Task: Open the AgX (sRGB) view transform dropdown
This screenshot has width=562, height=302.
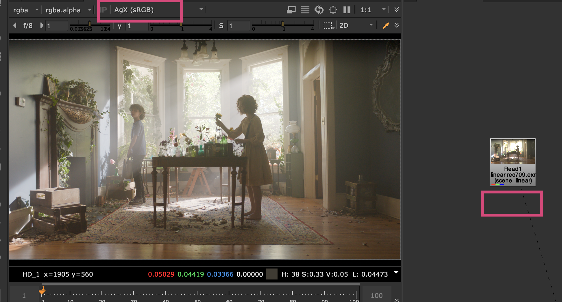Action: click(158, 10)
